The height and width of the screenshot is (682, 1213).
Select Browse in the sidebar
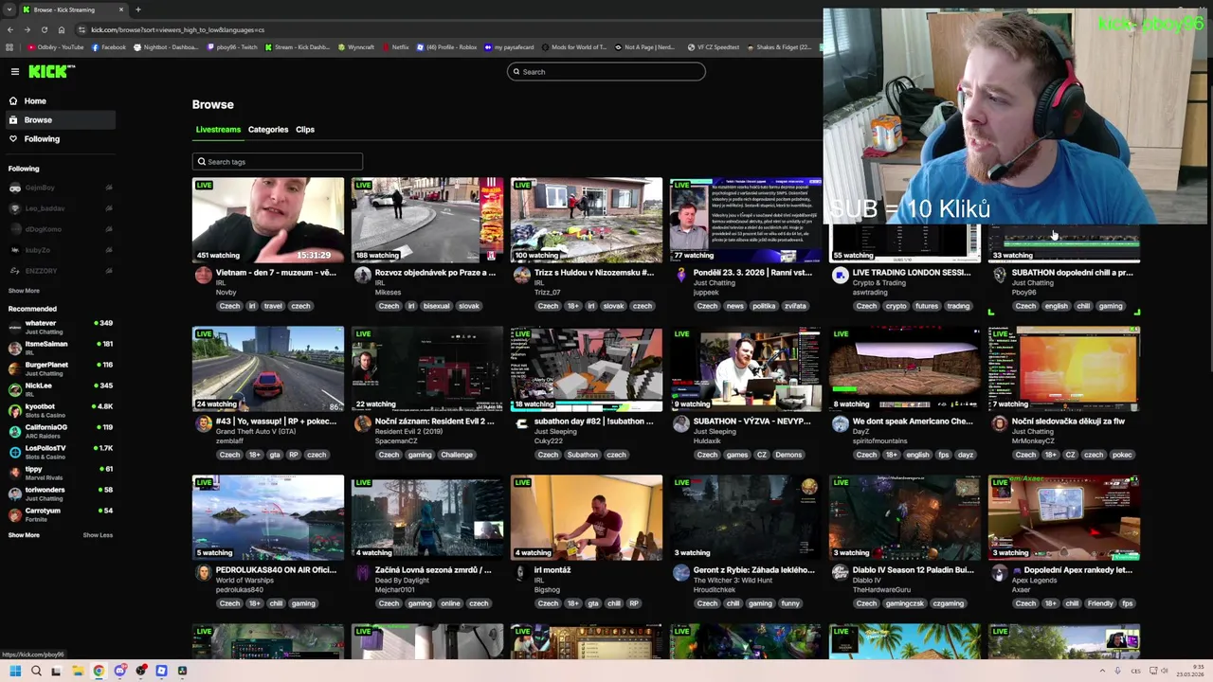pyautogui.click(x=59, y=120)
